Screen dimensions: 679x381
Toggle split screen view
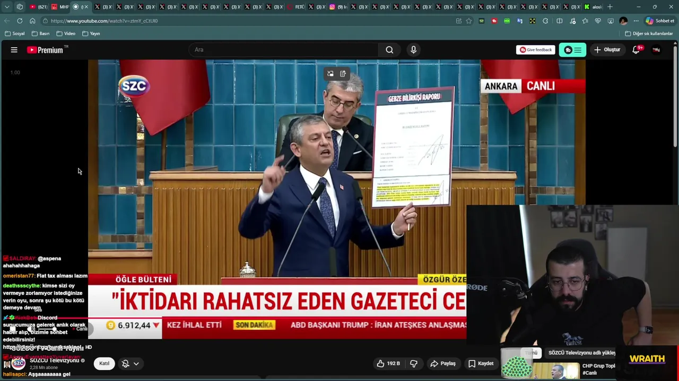click(560, 21)
